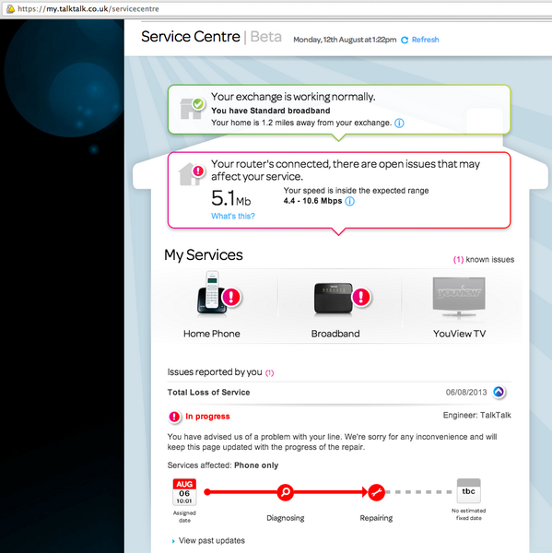Click the Services affected: Phone only text
This screenshot has height=553, width=552.
[x=223, y=465]
